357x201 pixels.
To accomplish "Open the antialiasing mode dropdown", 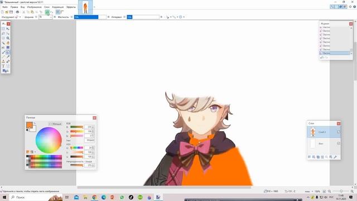I will [x=168, y=17].
